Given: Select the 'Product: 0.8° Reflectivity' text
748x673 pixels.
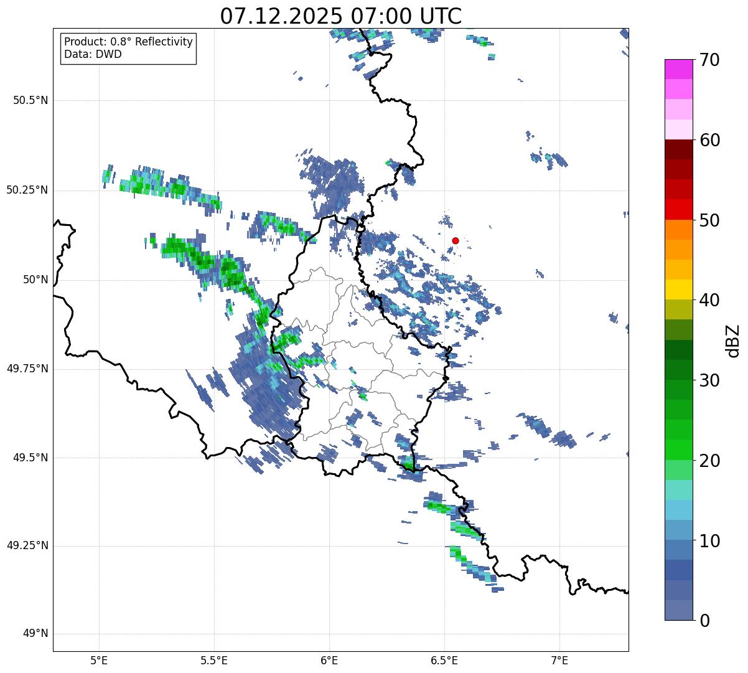Looking at the screenshot, I should pyautogui.click(x=129, y=42).
